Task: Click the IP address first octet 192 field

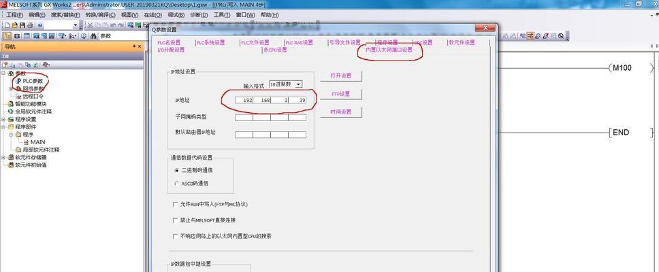Action: tap(244, 101)
